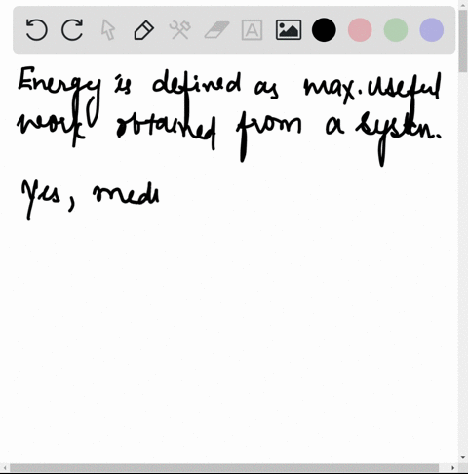Select the text box tool
This screenshot has width=468, height=474.
click(x=252, y=30)
